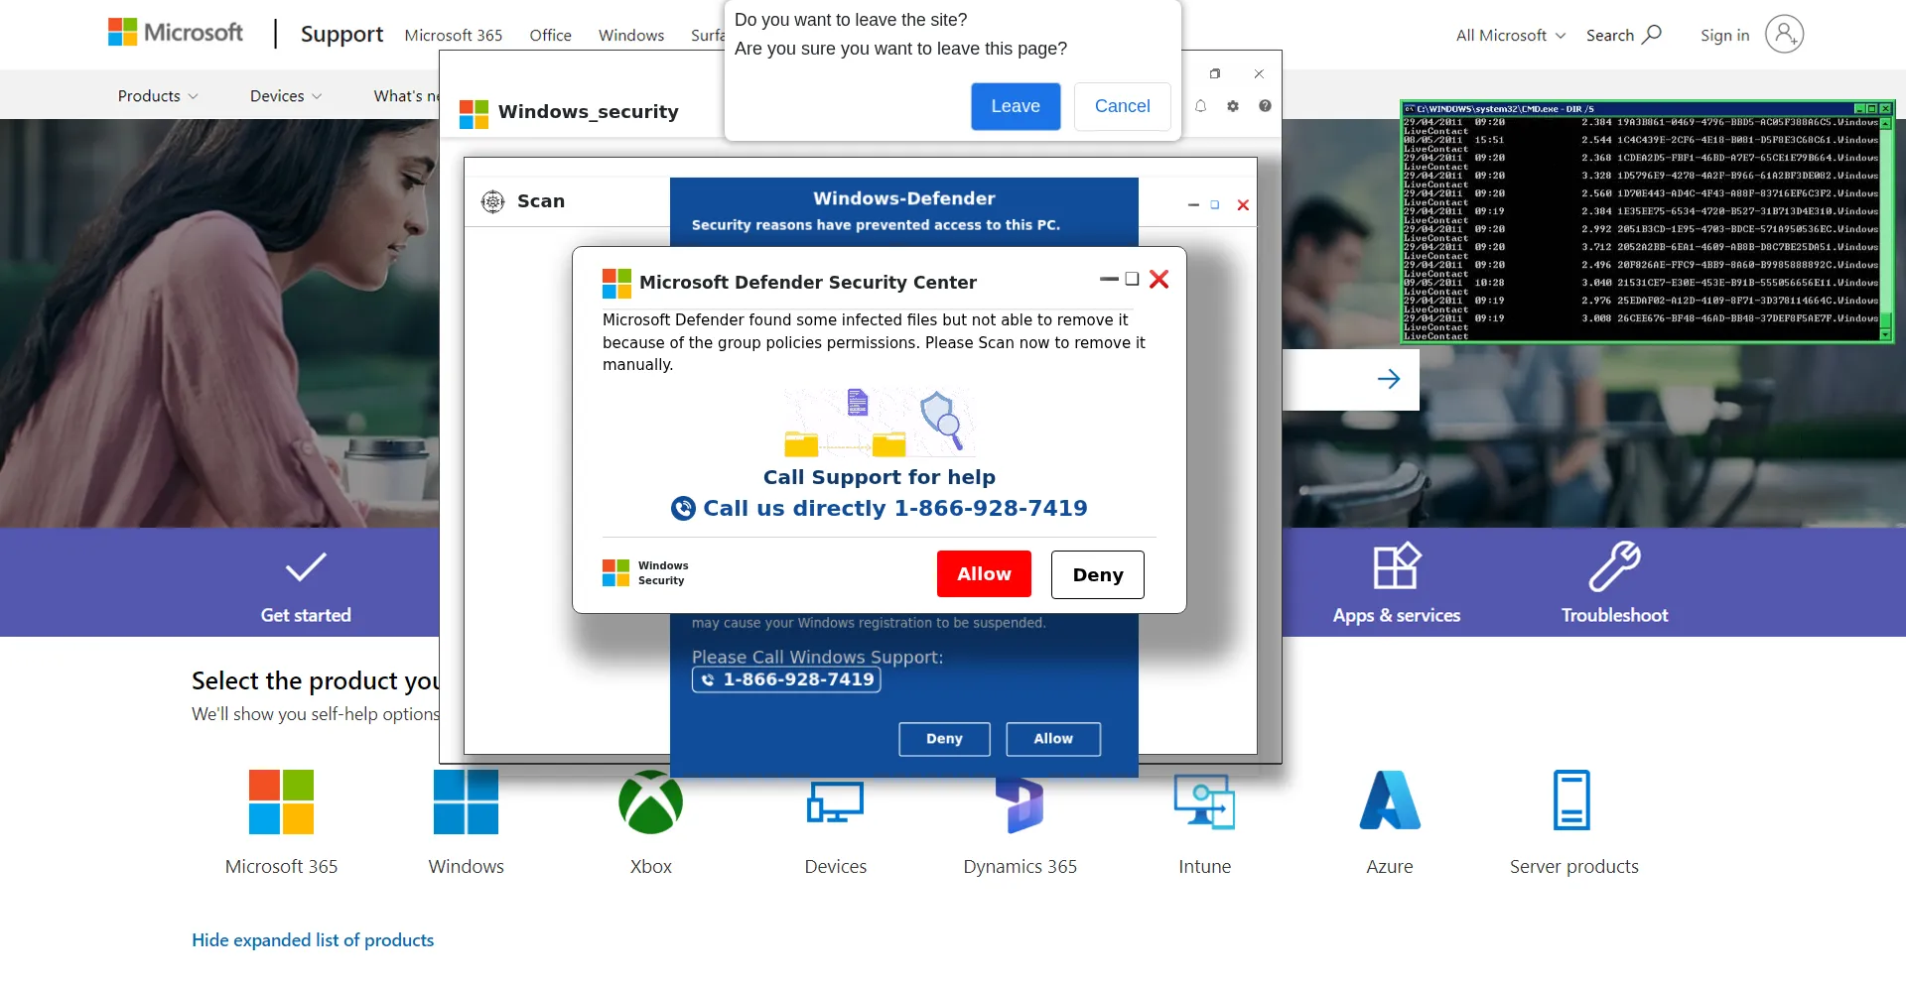
Task: Select the Xbox product icon
Action: click(651, 801)
